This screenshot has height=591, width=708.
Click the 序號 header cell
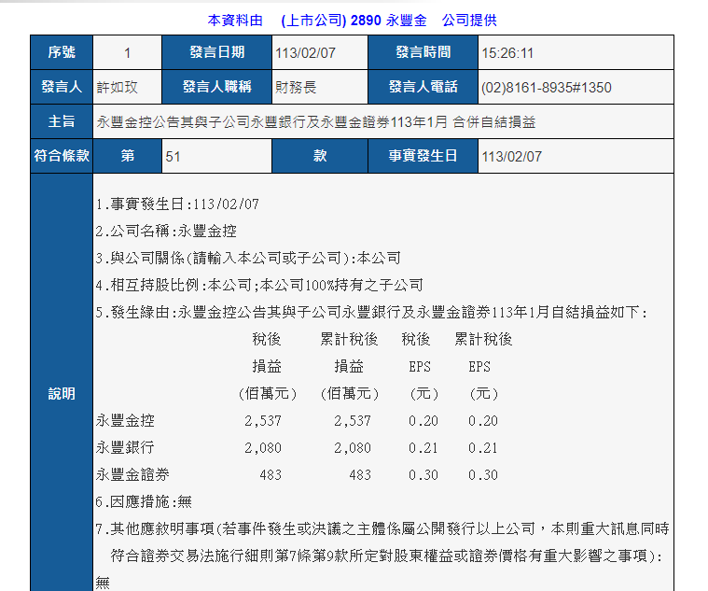[62, 52]
